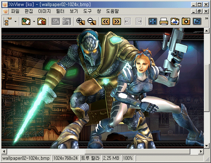The width and height of the screenshot is (211, 163).
Task: Maximize the XnView main window
Action: (x=199, y=5)
